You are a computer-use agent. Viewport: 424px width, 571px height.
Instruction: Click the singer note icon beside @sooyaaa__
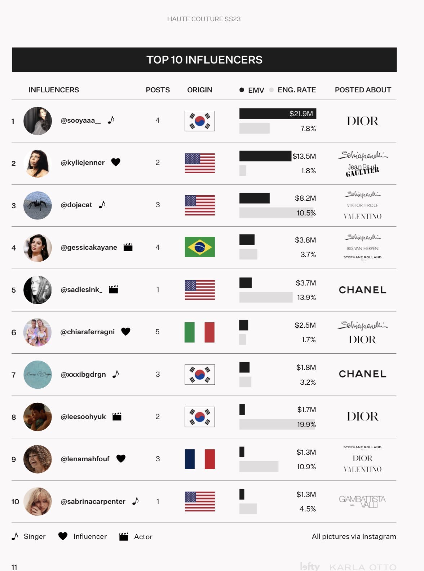pyautogui.click(x=111, y=120)
